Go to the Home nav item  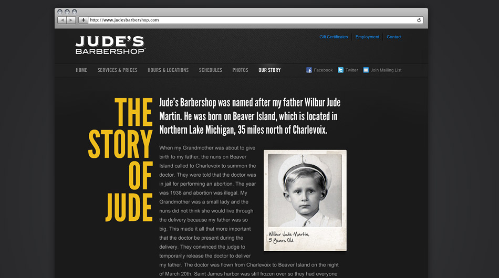tap(81, 70)
